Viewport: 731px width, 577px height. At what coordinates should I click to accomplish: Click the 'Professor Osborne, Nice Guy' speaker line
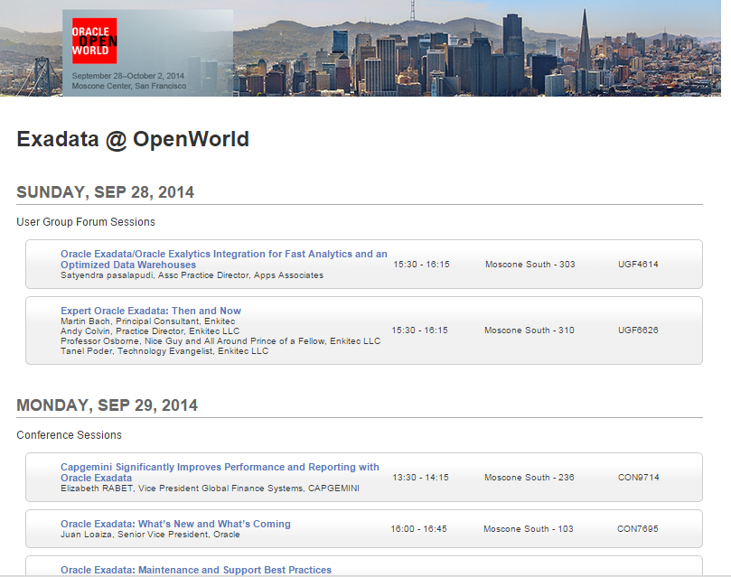220,341
